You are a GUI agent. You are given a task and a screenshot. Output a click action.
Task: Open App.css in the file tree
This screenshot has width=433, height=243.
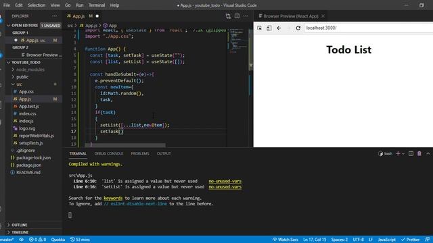[x=34, y=92]
